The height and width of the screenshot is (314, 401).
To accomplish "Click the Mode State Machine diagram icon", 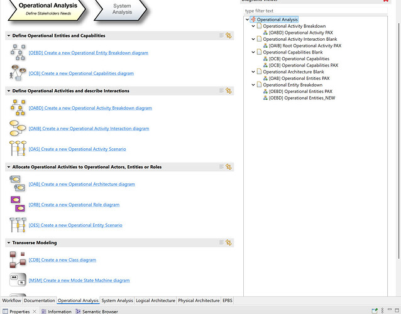I will pyautogui.click(x=18, y=280).
